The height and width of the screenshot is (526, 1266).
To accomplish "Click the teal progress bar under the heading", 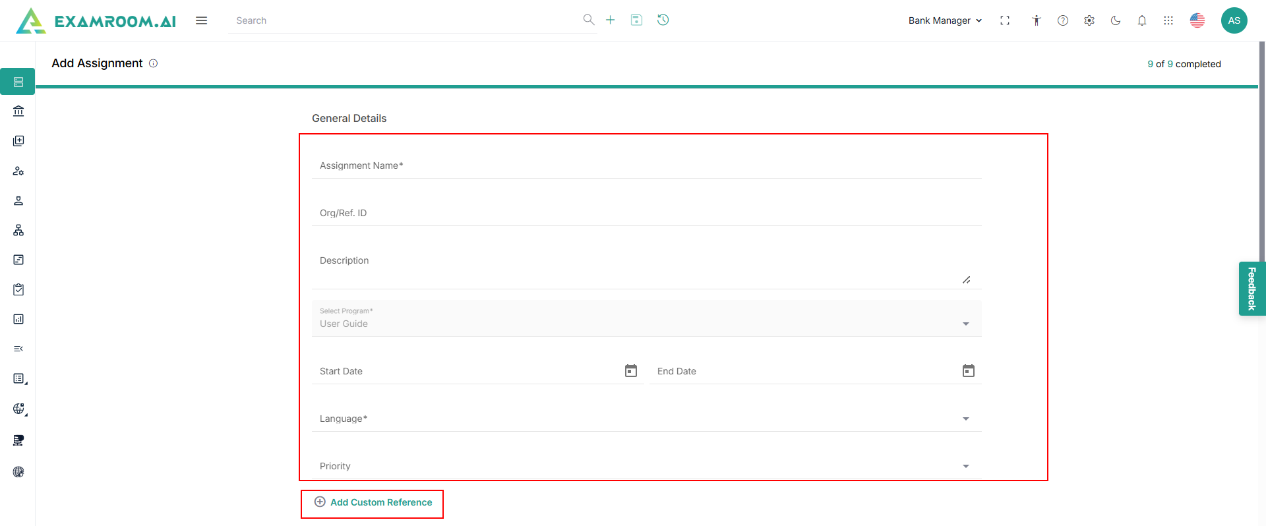I will click(x=647, y=86).
